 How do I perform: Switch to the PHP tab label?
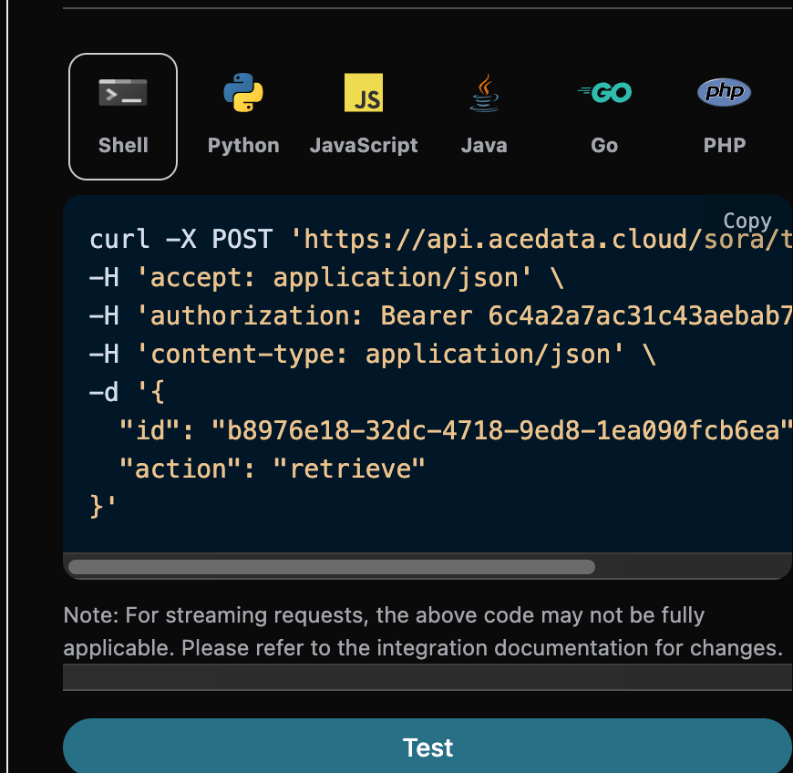[725, 145]
